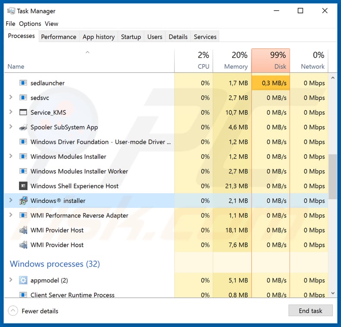Image resolution: width=341 pixels, height=327 pixels.
Task: Expand the appmodel (2) process group
Action: coord(11,280)
